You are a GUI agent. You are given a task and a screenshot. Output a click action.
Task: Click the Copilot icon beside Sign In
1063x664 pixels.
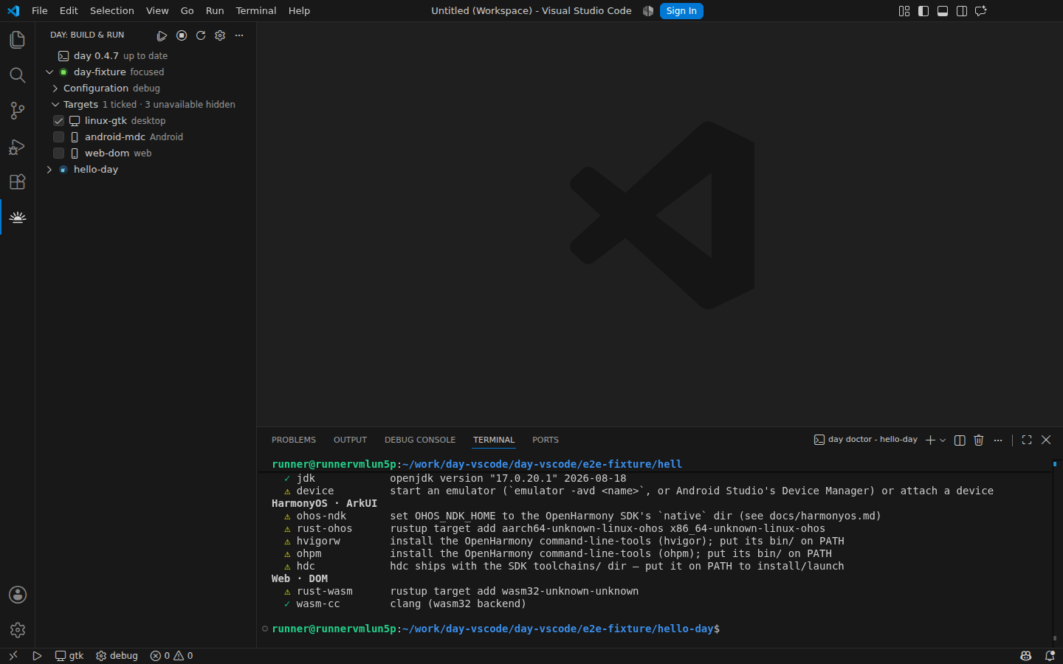pyautogui.click(x=648, y=11)
